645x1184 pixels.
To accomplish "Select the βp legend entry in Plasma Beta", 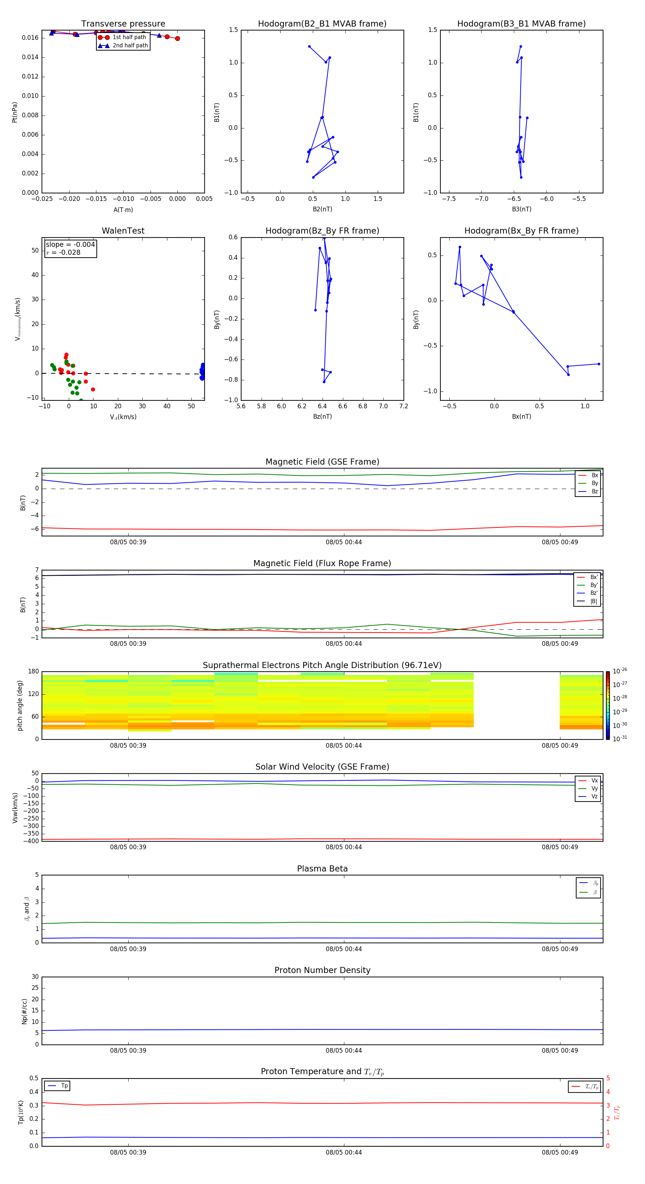I will [588, 883].
